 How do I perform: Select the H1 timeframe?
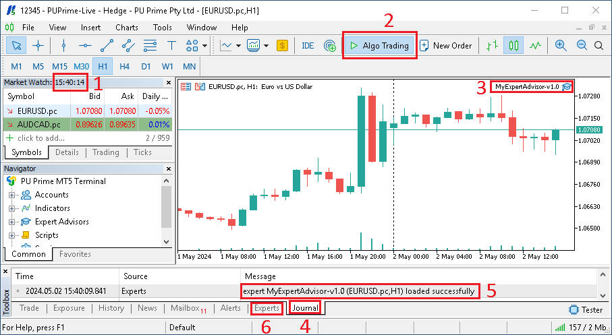103,66
